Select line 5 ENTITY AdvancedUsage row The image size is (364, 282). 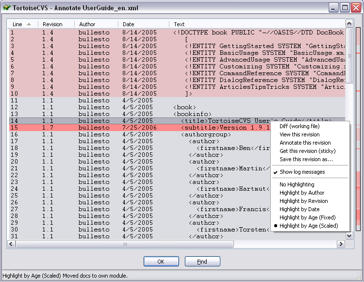click(x=177, y=59)
